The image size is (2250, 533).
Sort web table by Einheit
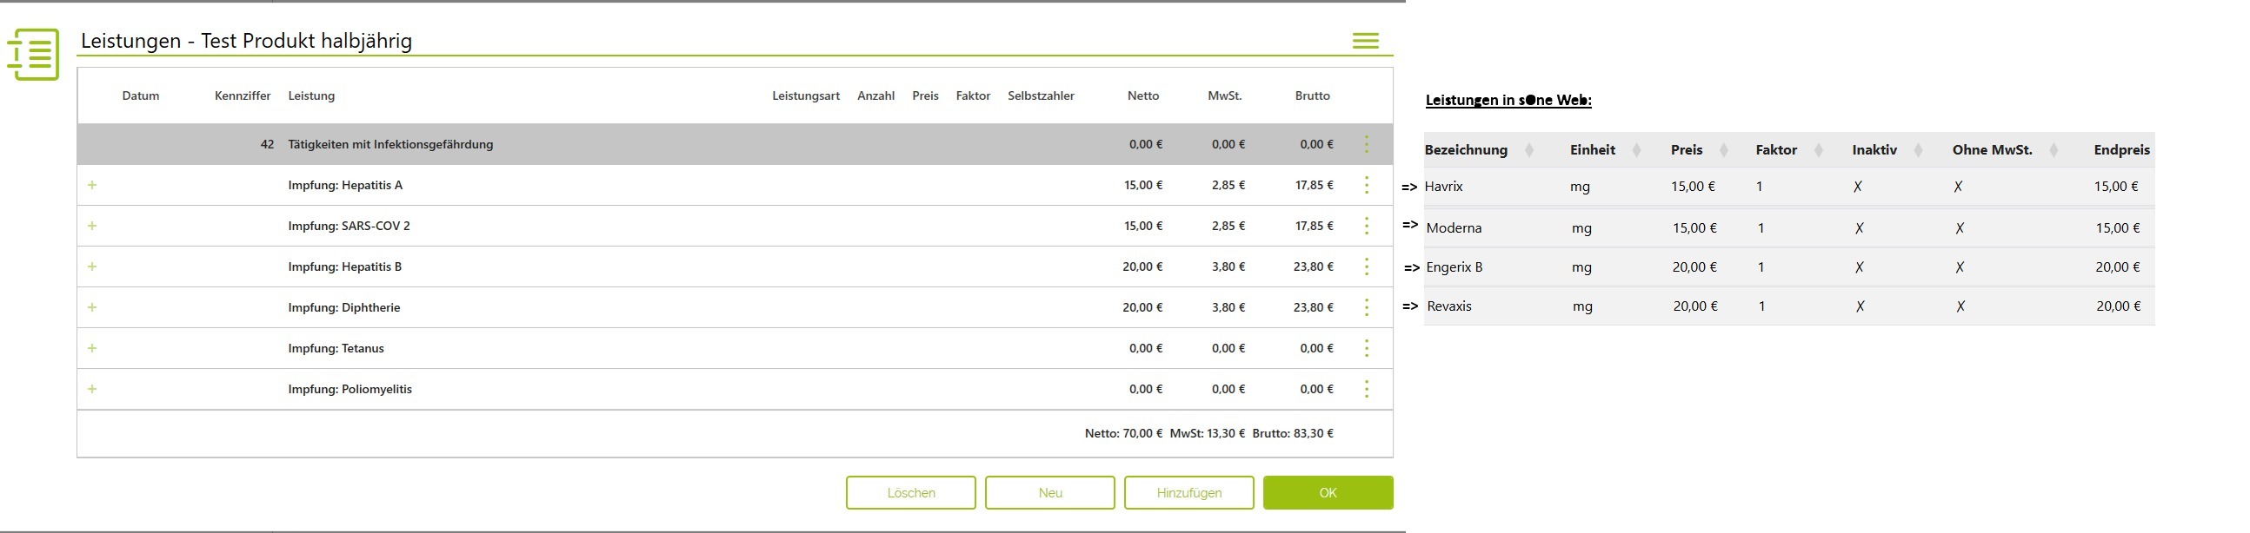pos(1636,150)
